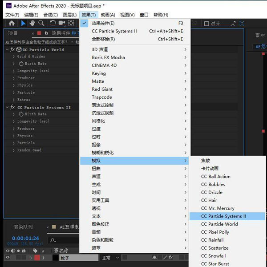Viewport: 267px width, 267px height.
Task: Click the 0:00:01:24 timecode
Action: (x=25, y=239)
